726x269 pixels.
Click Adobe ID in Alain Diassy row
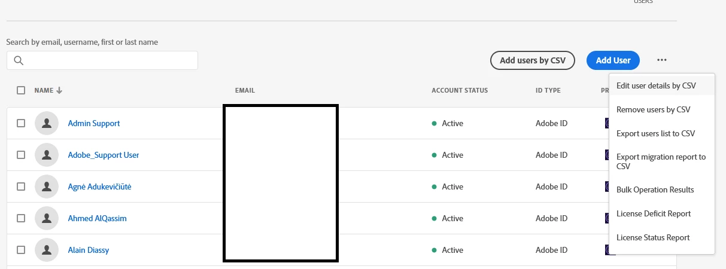pos(552,250)
